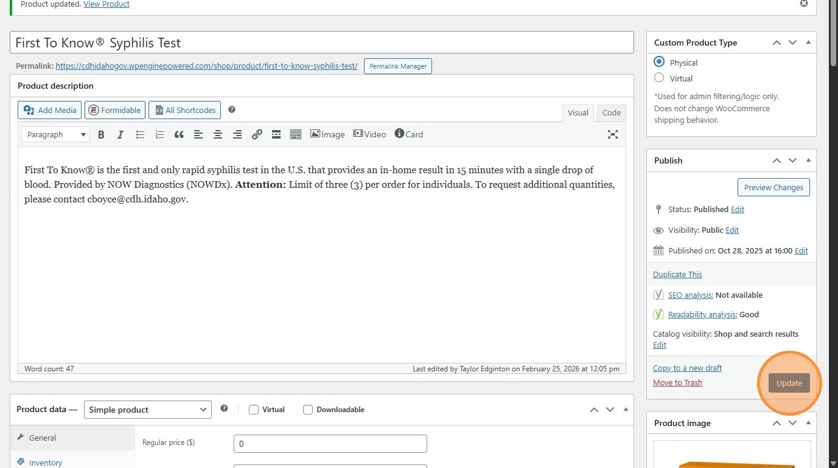Move the Product image panel up
This screenshot has width=838, height=468.
(x=777, y=423)
